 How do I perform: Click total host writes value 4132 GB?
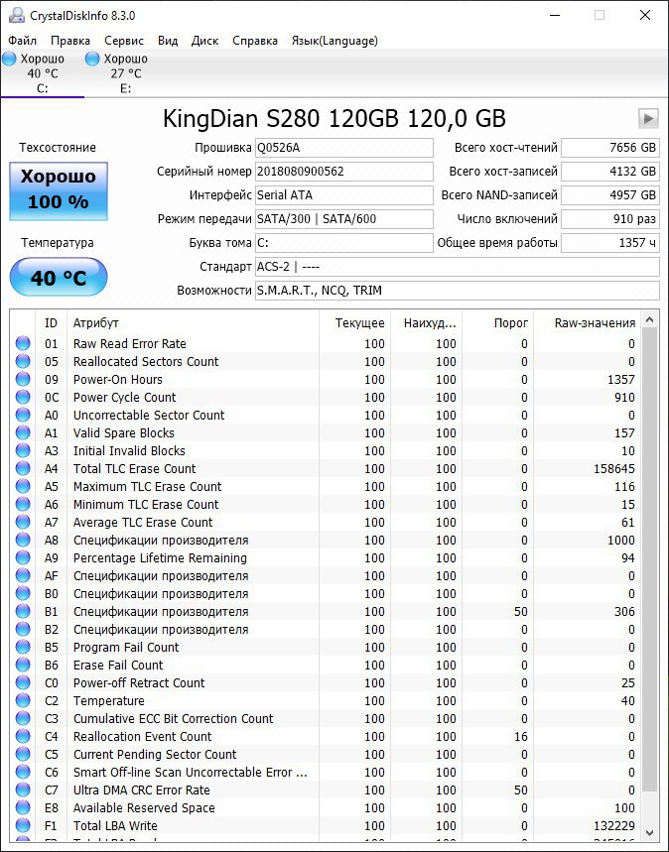[x=609, y=172]
